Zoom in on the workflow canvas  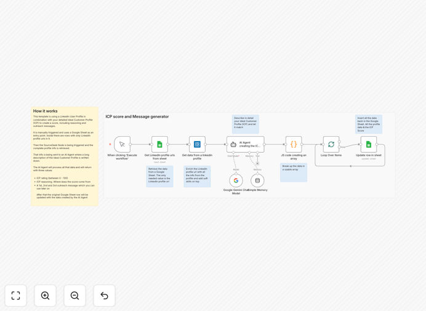click(45, 296)
